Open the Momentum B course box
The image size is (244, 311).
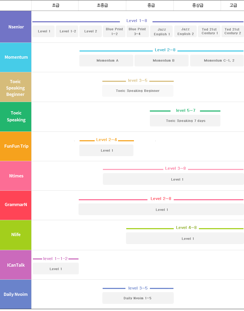(x=162, y=61)
